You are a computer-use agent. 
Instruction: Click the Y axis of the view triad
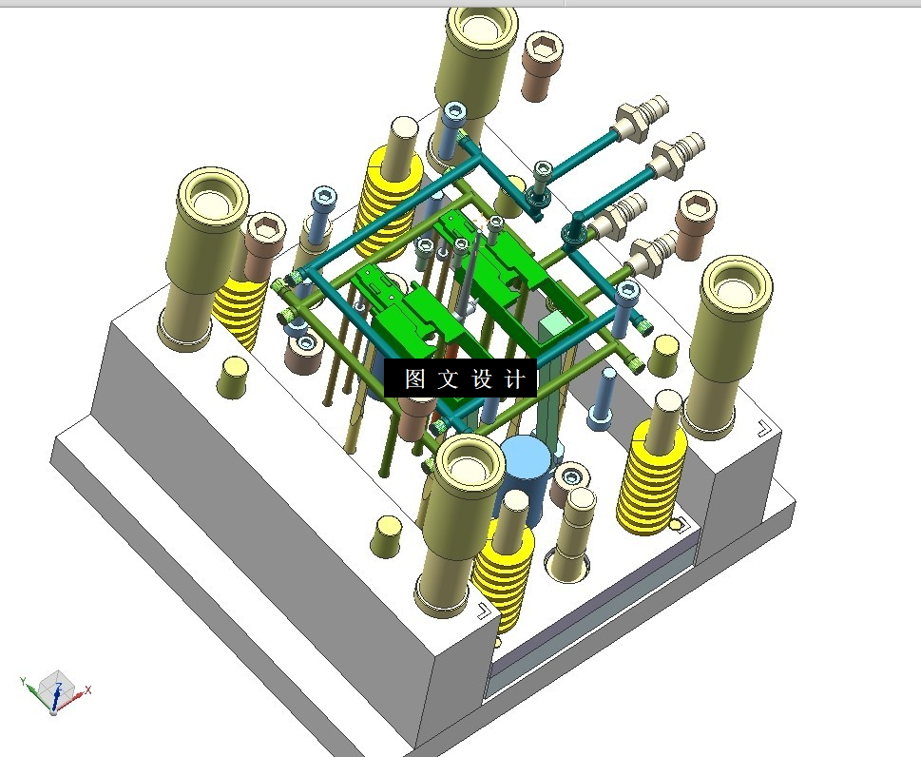(34, 693)
